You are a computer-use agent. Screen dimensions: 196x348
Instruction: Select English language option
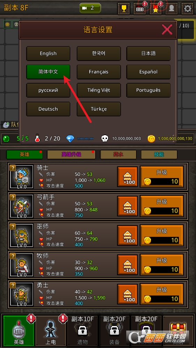click(x=48, y=54)
